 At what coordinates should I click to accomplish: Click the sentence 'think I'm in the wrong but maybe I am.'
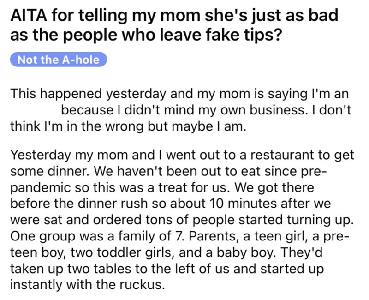click(x=128, y=126)
